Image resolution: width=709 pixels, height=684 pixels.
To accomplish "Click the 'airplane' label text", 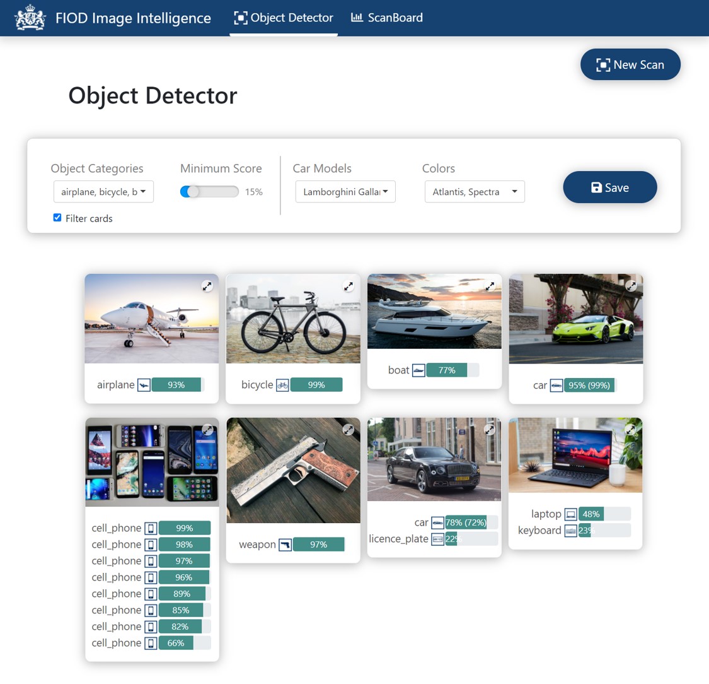I will pos(116,386).
